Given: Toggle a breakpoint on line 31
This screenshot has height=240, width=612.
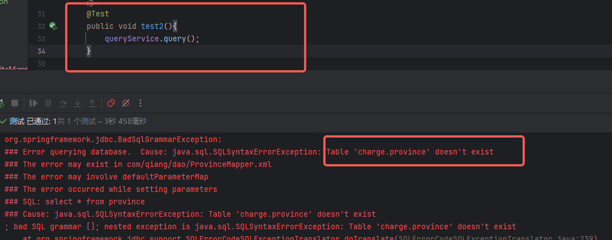Looking at the screenshot, I should click(x=41, y=14).
